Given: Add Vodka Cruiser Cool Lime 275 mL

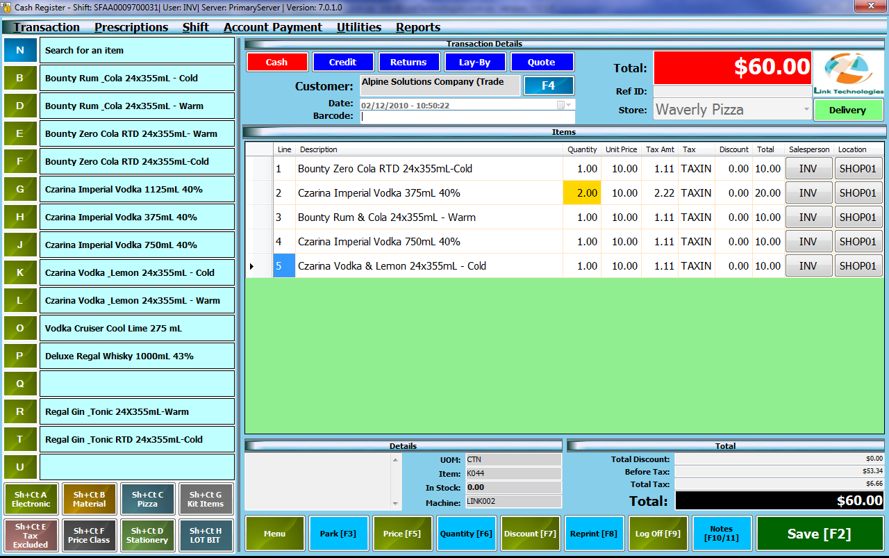Looking at the screenshot, I should pos(137,328).
